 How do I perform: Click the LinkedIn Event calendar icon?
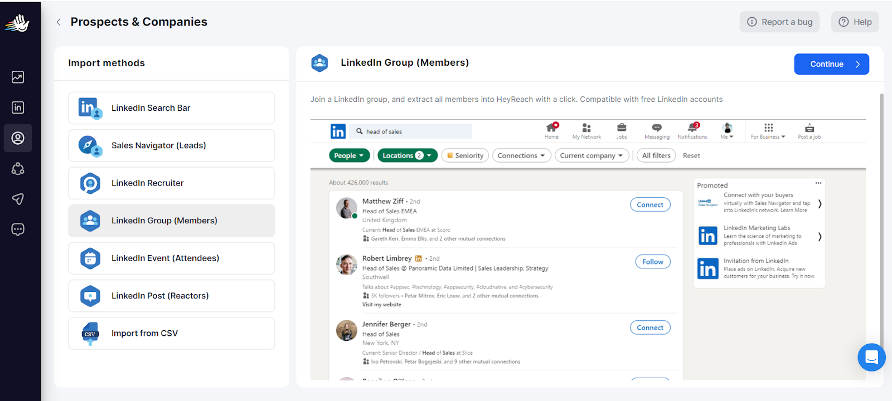90,258
